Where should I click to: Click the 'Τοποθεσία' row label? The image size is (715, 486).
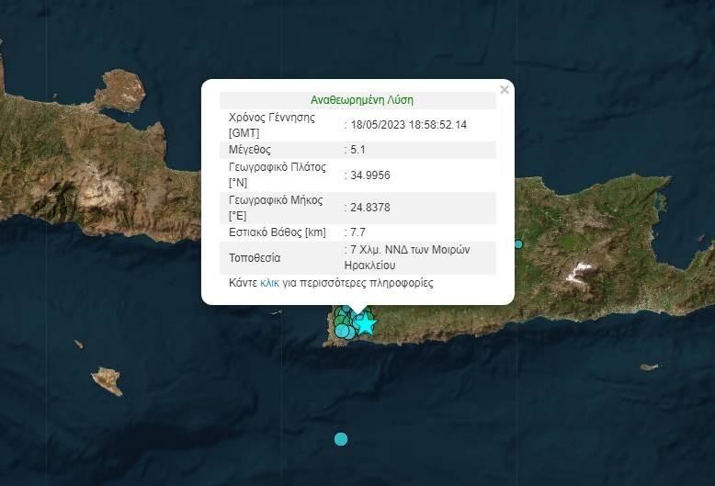point(255,258)
